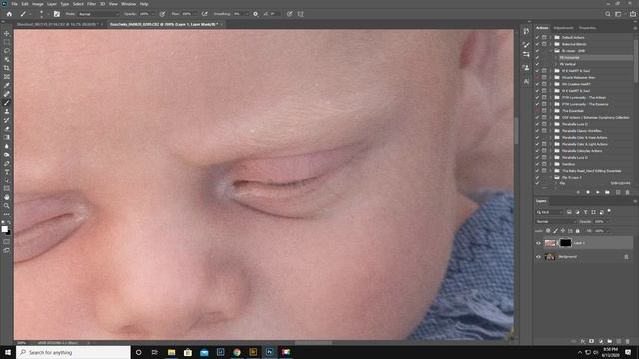
Task: Click the Home icon in options bar
Action: 9,14
